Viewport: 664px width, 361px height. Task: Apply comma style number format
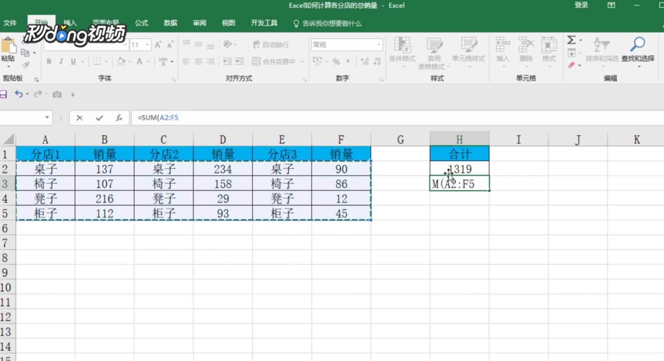(348, 62)
